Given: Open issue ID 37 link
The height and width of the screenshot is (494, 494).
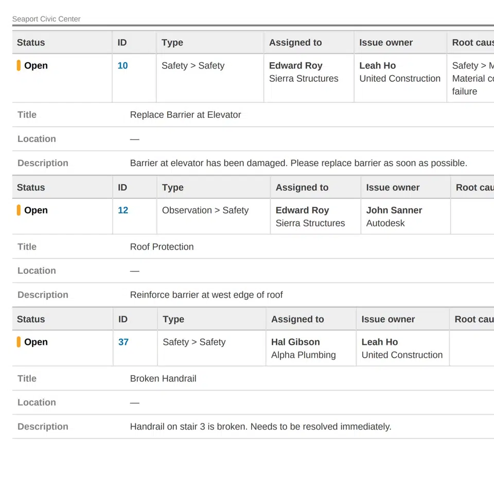Looking at the screenshot, I should coord(123,342).
